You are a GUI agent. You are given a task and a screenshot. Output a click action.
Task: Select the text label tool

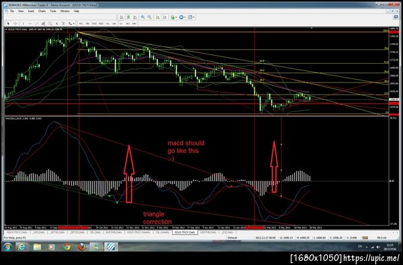point(63,23)
